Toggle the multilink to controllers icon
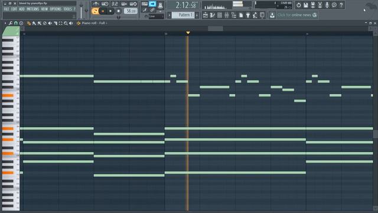 [x=152, y=10]
